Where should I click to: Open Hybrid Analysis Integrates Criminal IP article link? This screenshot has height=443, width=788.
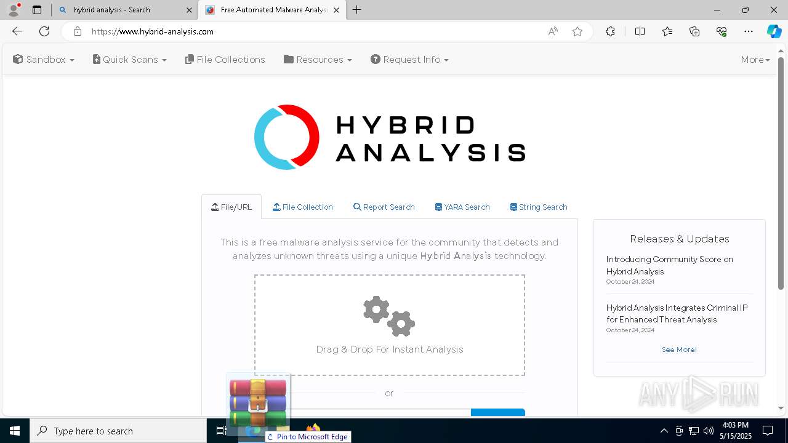pyautogui.click(x=677, y=314)
